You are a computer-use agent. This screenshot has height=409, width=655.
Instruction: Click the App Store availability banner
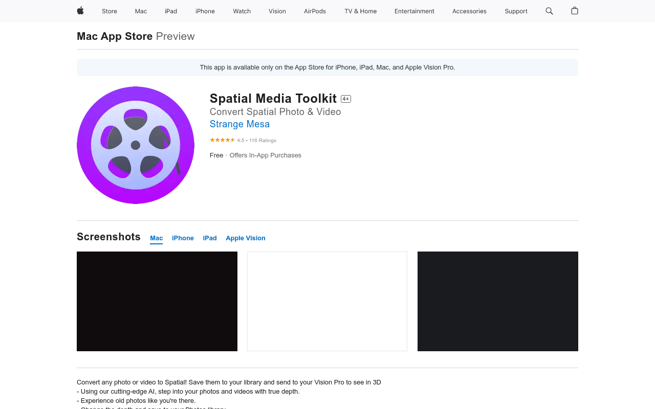(x=327, y=67)
